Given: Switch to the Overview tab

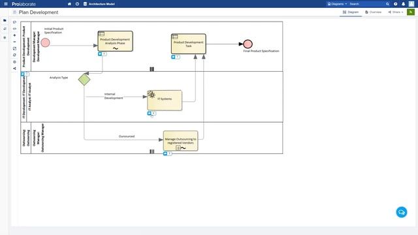Looking at the screenshot, I should (x=373, y=12).
